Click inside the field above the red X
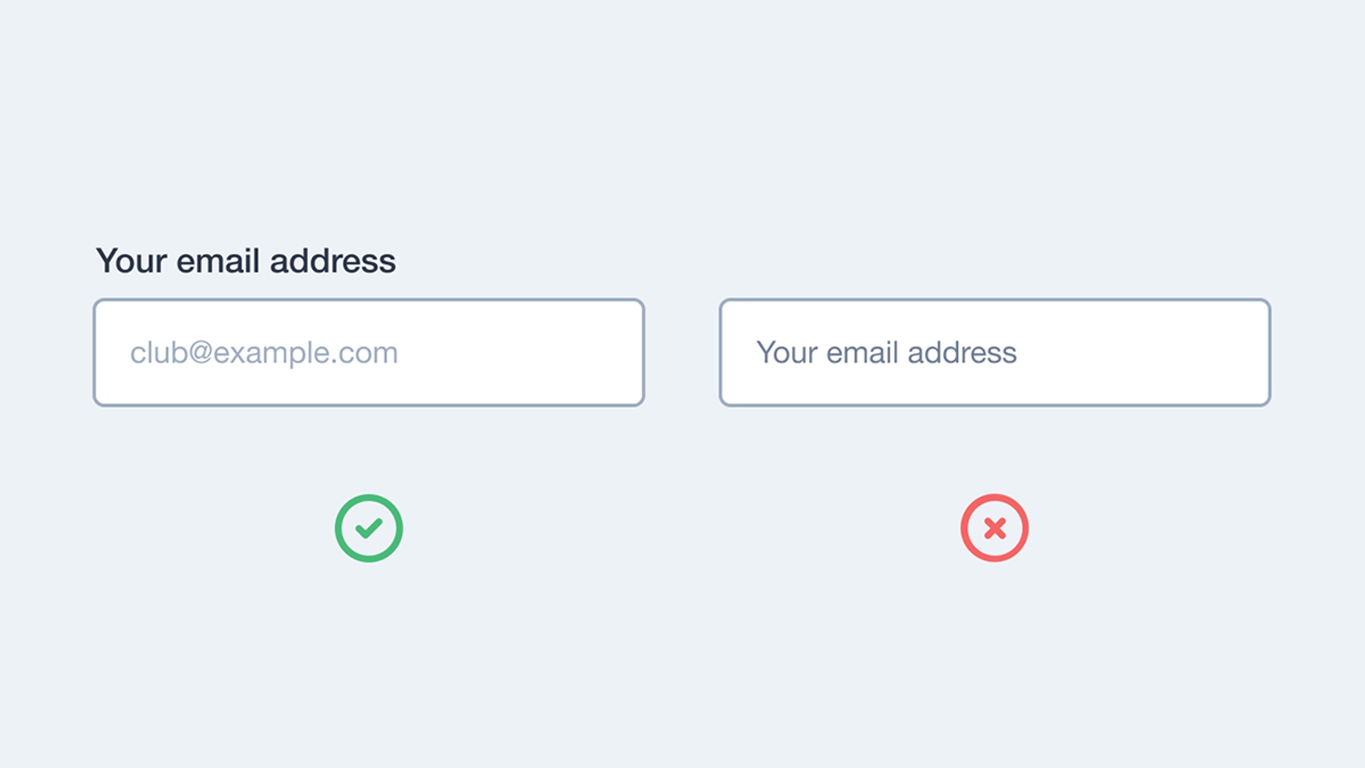 coord(995,353)
